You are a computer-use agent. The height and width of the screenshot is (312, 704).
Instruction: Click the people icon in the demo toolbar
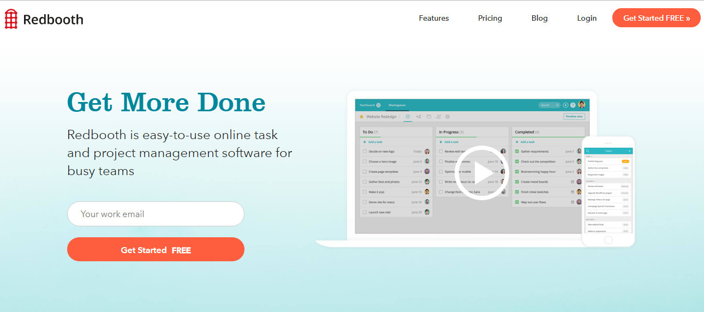click(x=438, y=116)
